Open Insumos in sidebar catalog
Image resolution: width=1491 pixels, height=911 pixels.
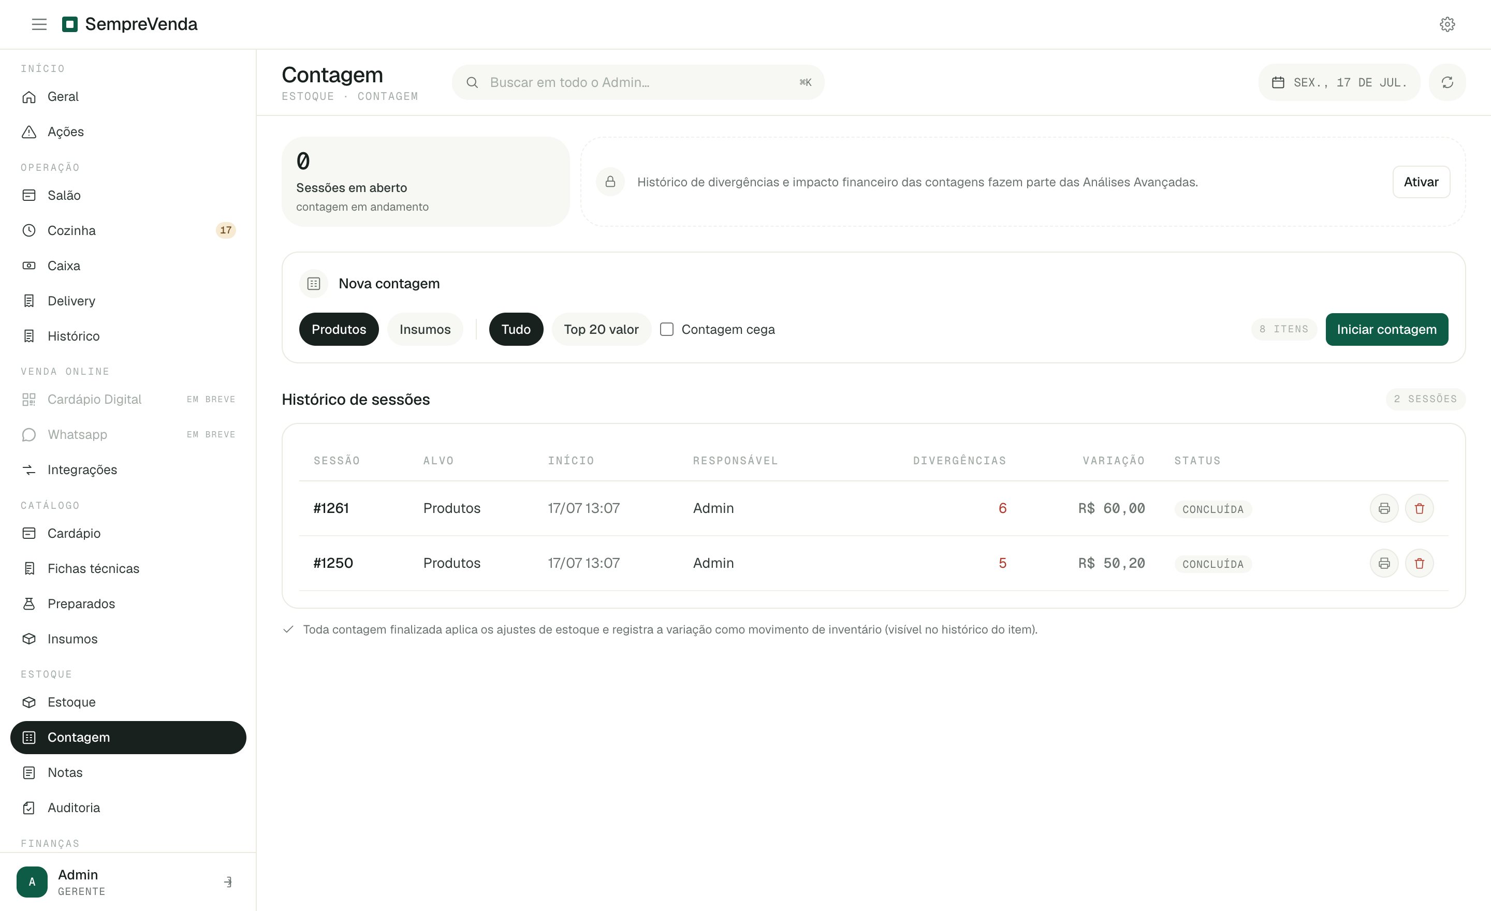click(128, 639)
